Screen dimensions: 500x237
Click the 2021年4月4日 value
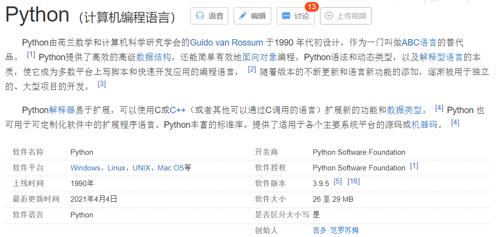click(x=94, y=199)
